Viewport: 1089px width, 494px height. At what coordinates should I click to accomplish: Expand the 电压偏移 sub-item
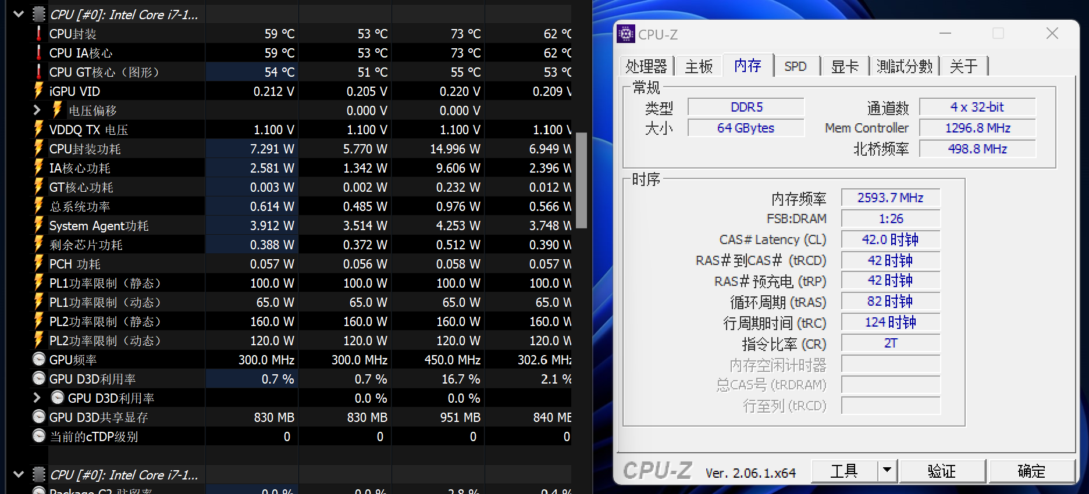37,110
